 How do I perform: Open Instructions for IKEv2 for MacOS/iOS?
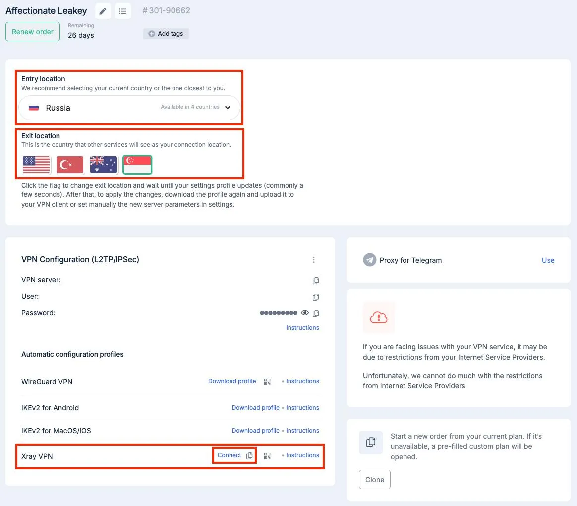[x=302, y=431]
